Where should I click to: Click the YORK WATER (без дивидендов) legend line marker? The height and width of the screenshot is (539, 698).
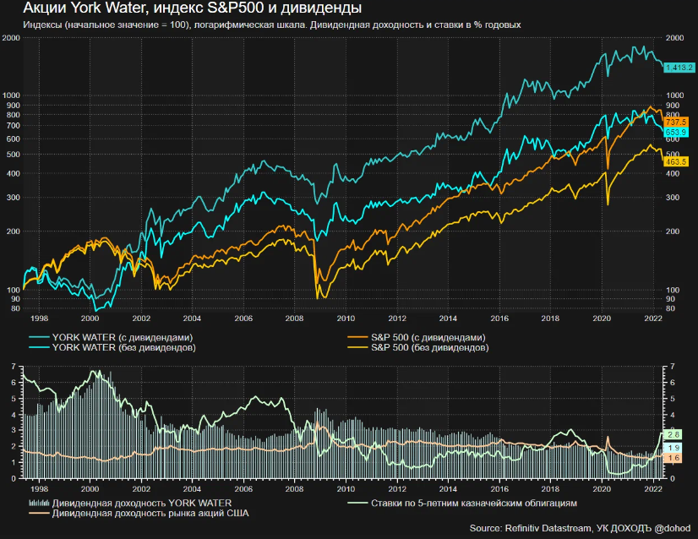(37, 347)
